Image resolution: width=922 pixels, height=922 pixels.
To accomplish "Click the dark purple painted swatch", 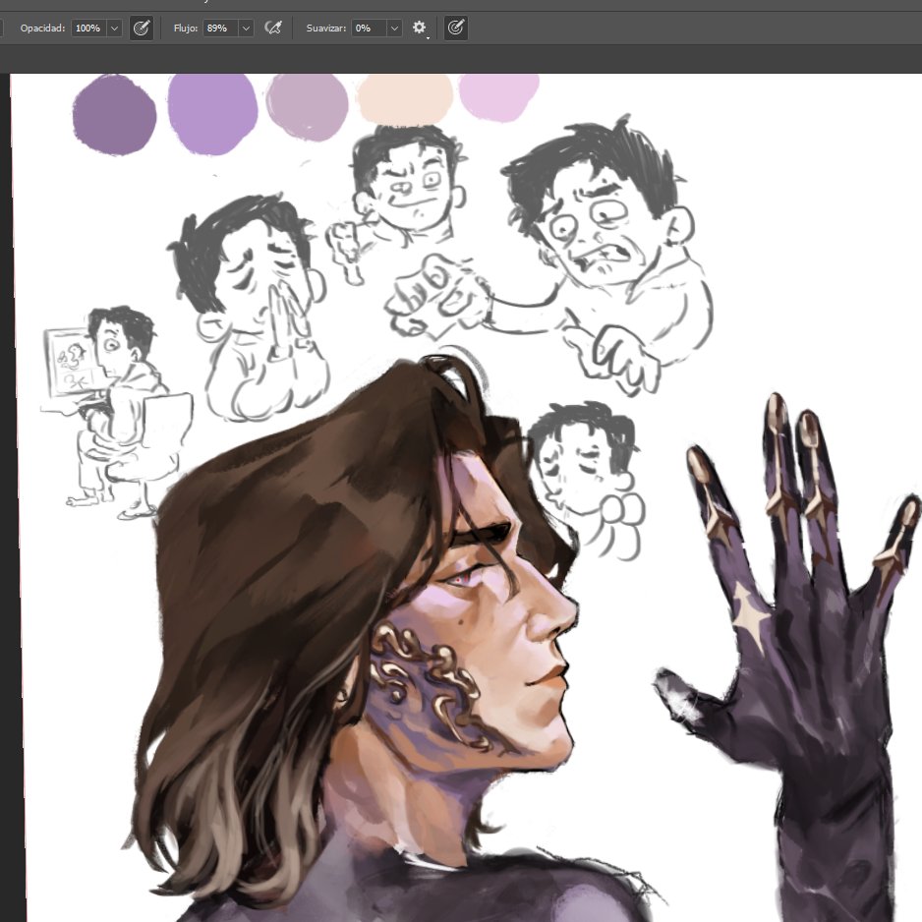I will pyautogui.click(x=115, y=115).
